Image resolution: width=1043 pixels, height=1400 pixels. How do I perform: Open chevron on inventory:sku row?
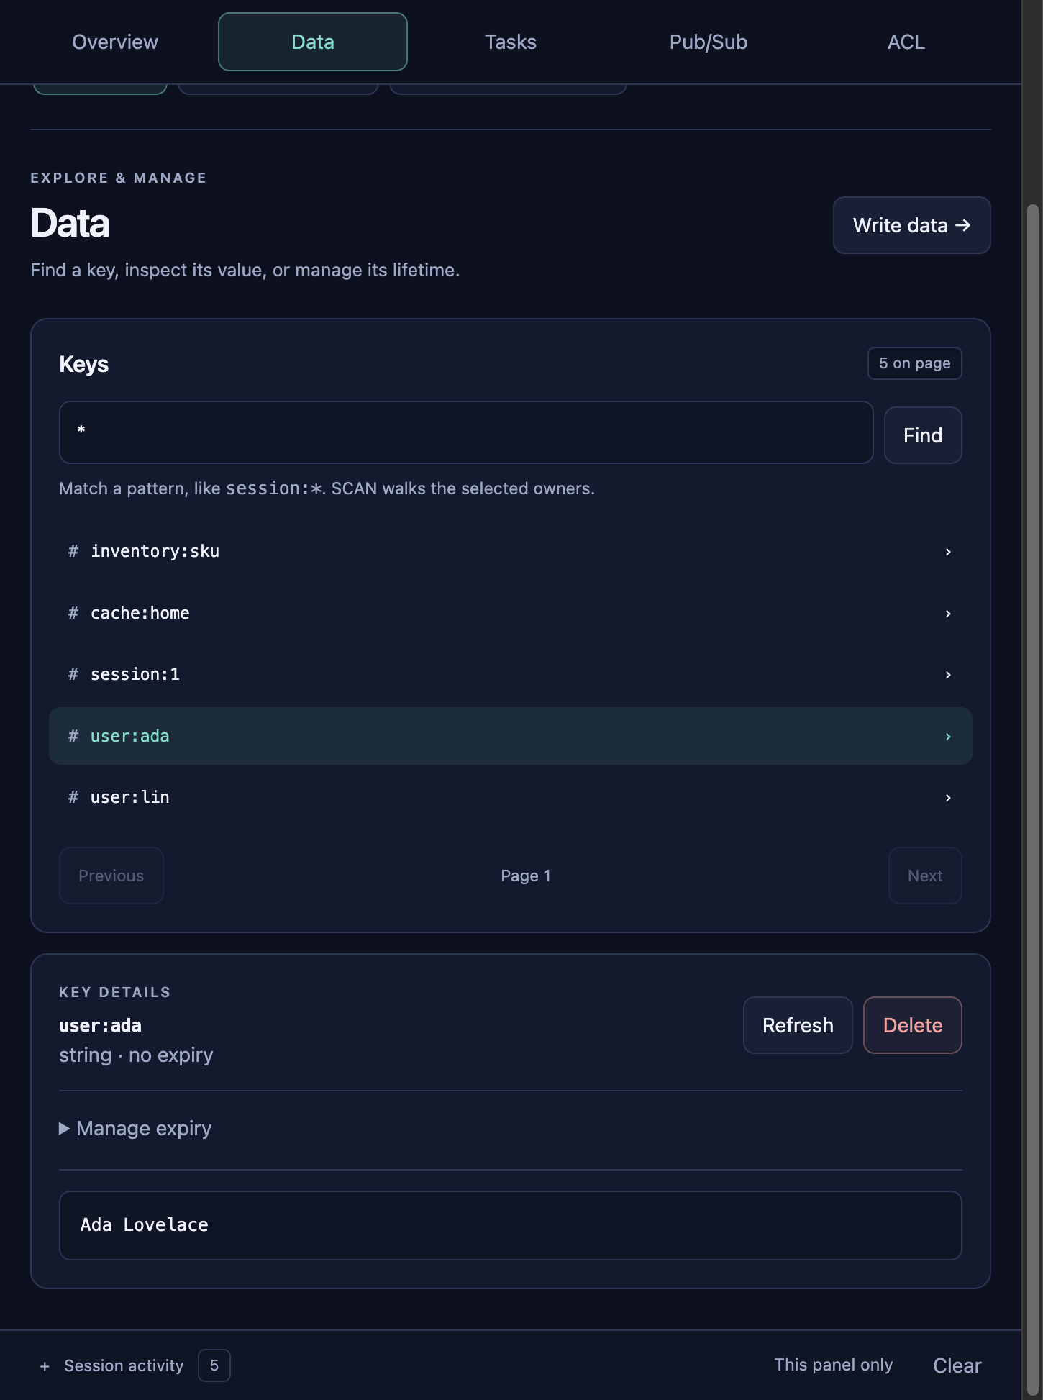(948, 552)
